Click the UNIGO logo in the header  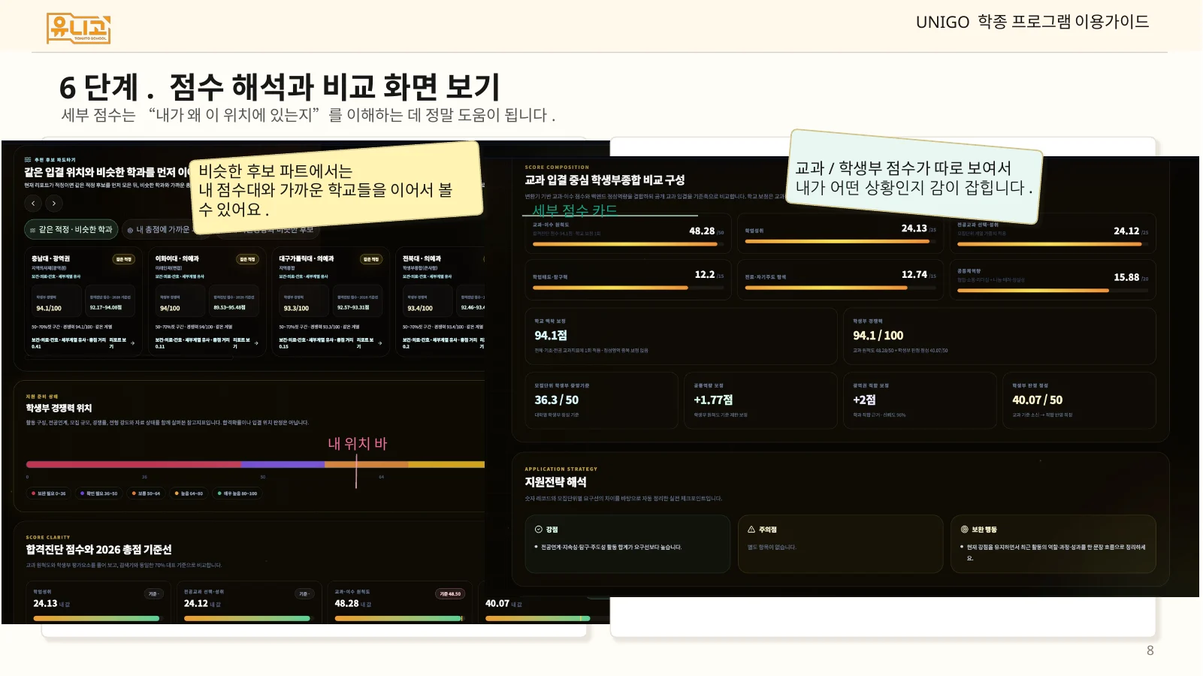pyautogui.click(x=79, y=29)
